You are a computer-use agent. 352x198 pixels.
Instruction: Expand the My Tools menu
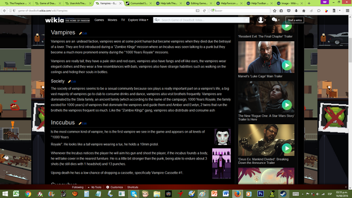(95, 187)
